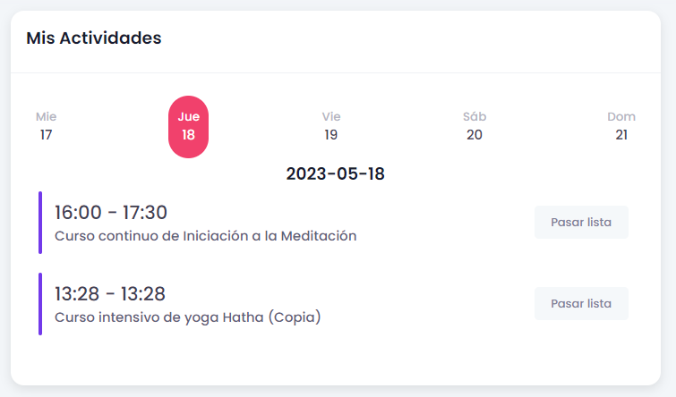Screen dimensions: 676x397
Task: Switch to Vie day label
Action: tap(331, 116)
